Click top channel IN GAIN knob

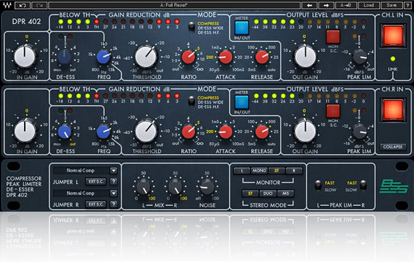click(25, 57)
